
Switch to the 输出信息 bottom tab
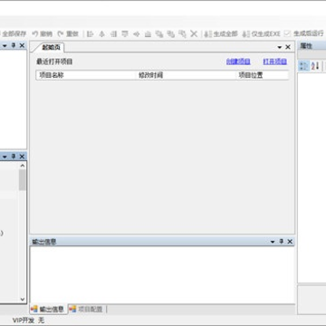(48, 309)
